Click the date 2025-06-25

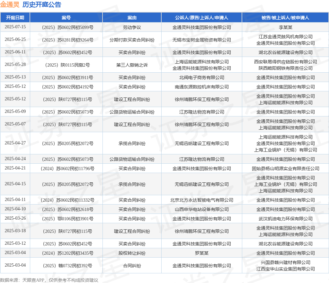coord(15,40)
